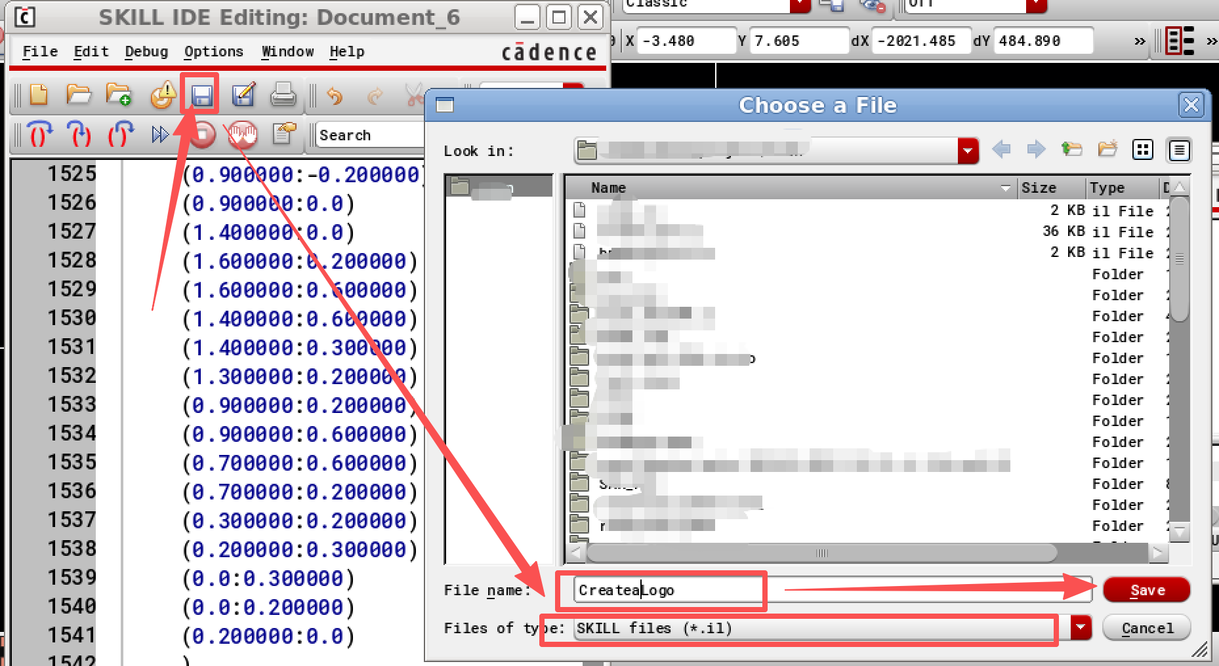Click the list-panel icon right of dY field
The height and width of the screenshot is (666, 1219).
(1179, 41)
